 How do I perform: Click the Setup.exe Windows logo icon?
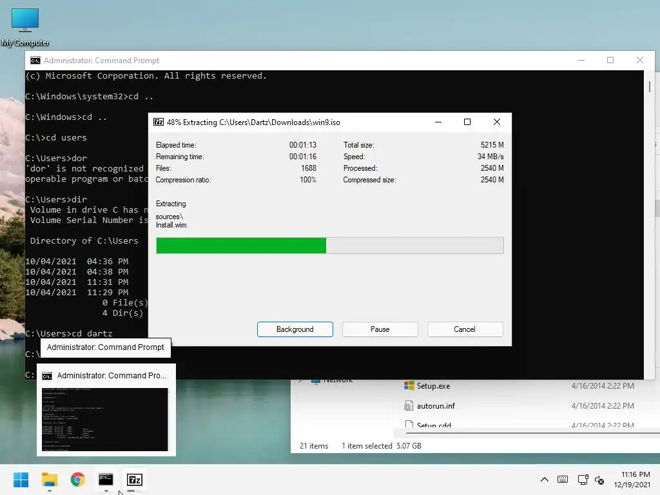point(409,385)
